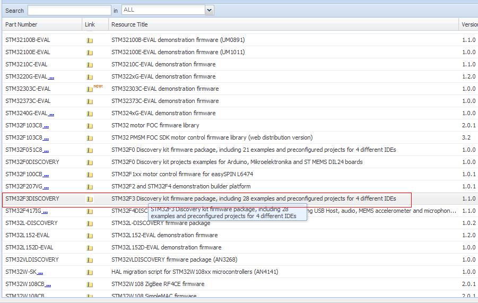The width and height of the screenshot is (478, 303).
Task: Select 'STM3210C-EVAL demonstration firmware' title
Action: pyautogui.click(x=163, y=64)
